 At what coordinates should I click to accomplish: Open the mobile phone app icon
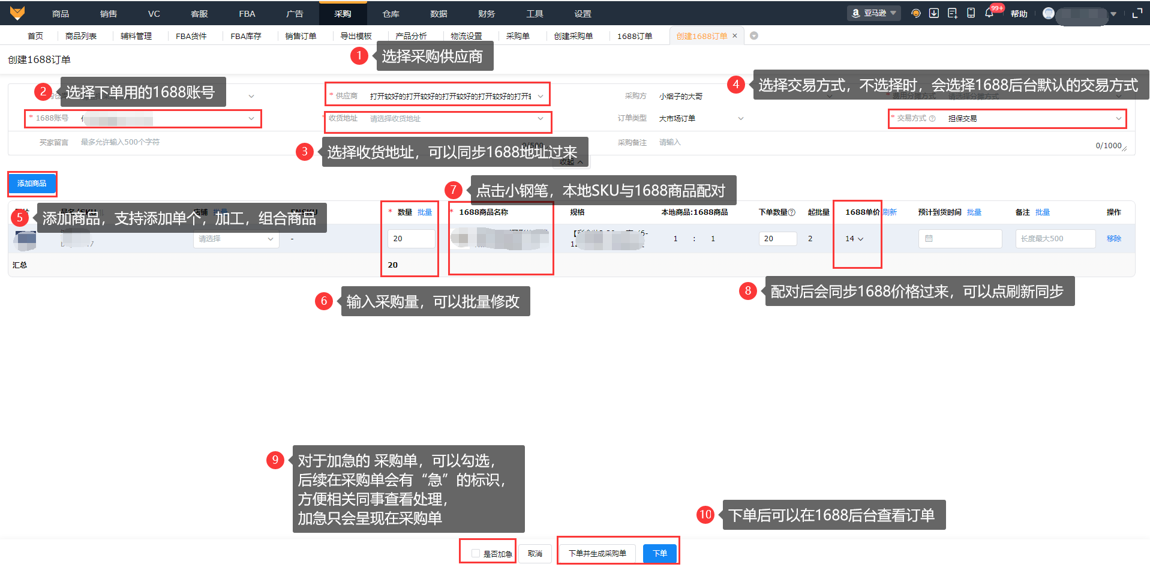point(971,13)
